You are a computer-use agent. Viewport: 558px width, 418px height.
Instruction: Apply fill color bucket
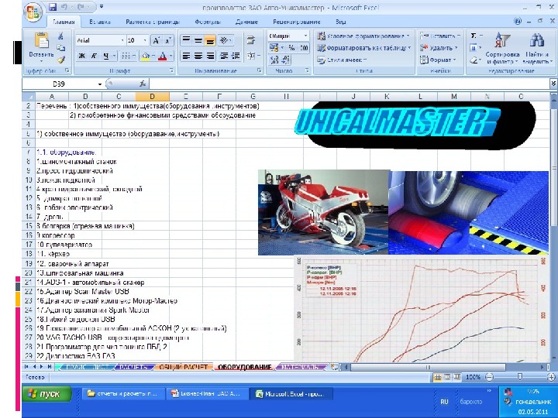[x=145, y=56]
